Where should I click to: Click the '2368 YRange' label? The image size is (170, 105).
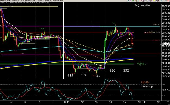[x=147, y=87]
